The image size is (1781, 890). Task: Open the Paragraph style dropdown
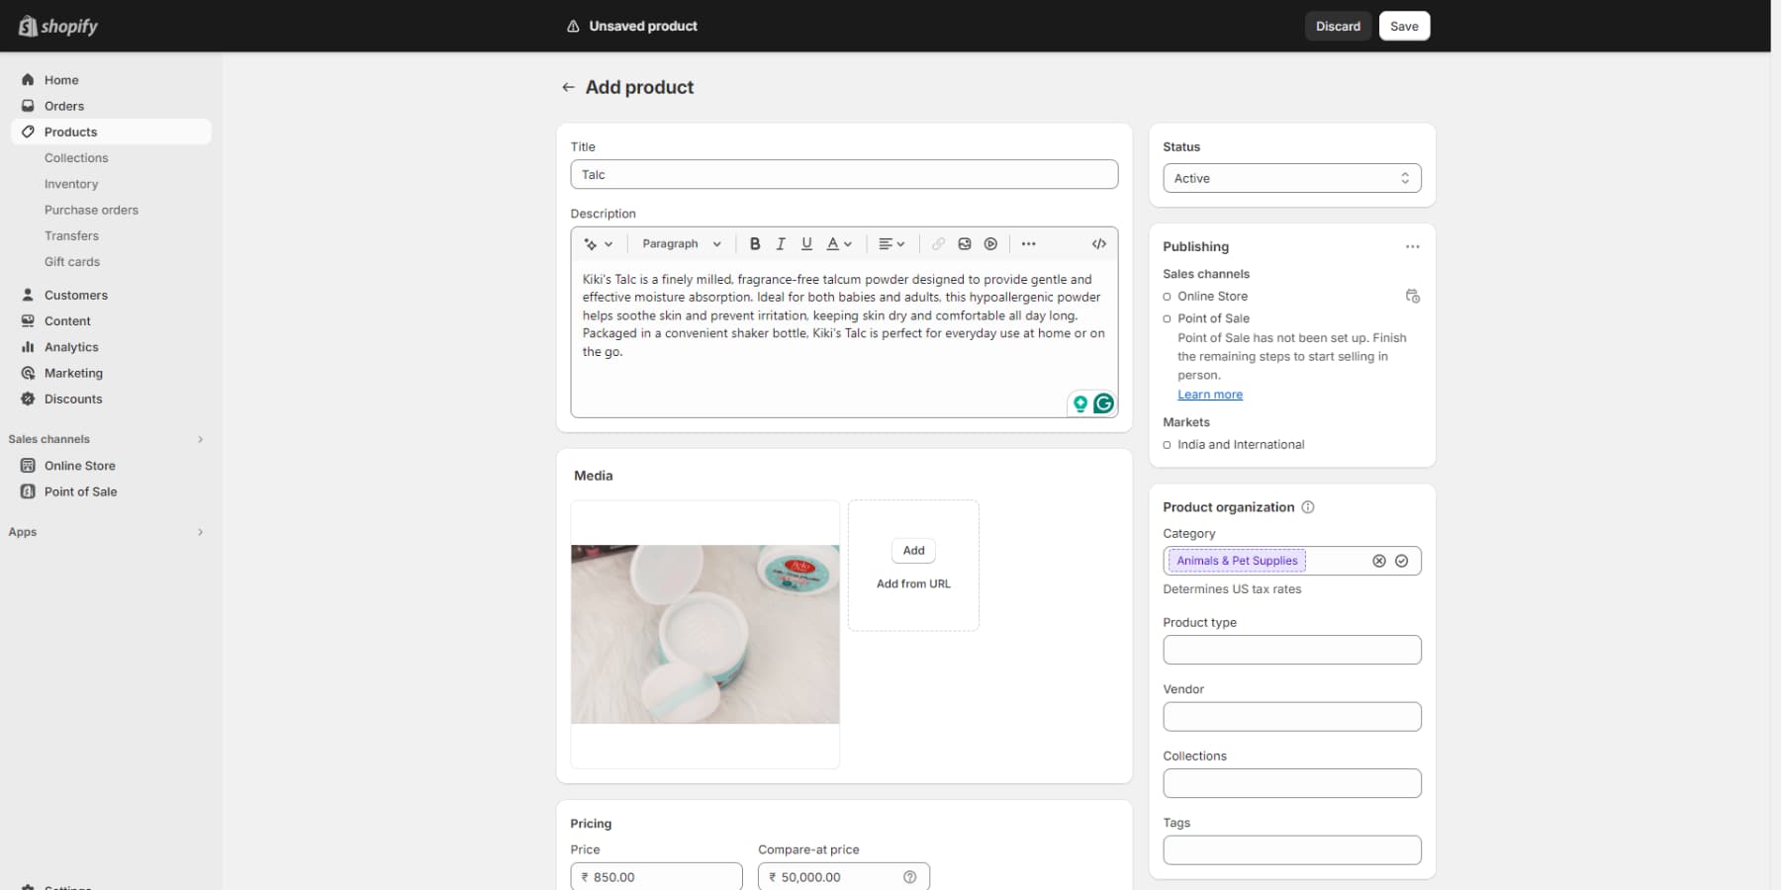click(681, 243)
